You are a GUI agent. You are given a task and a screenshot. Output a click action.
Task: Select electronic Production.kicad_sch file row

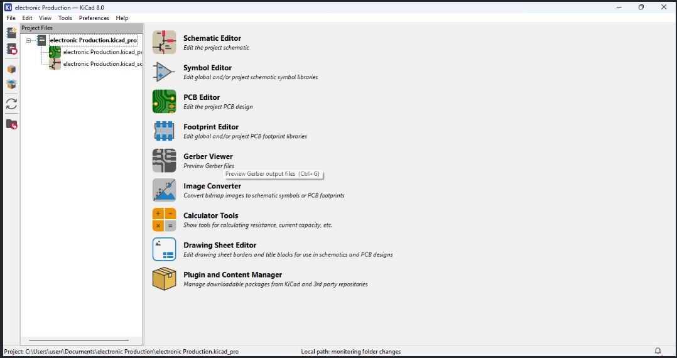[103, 64]
